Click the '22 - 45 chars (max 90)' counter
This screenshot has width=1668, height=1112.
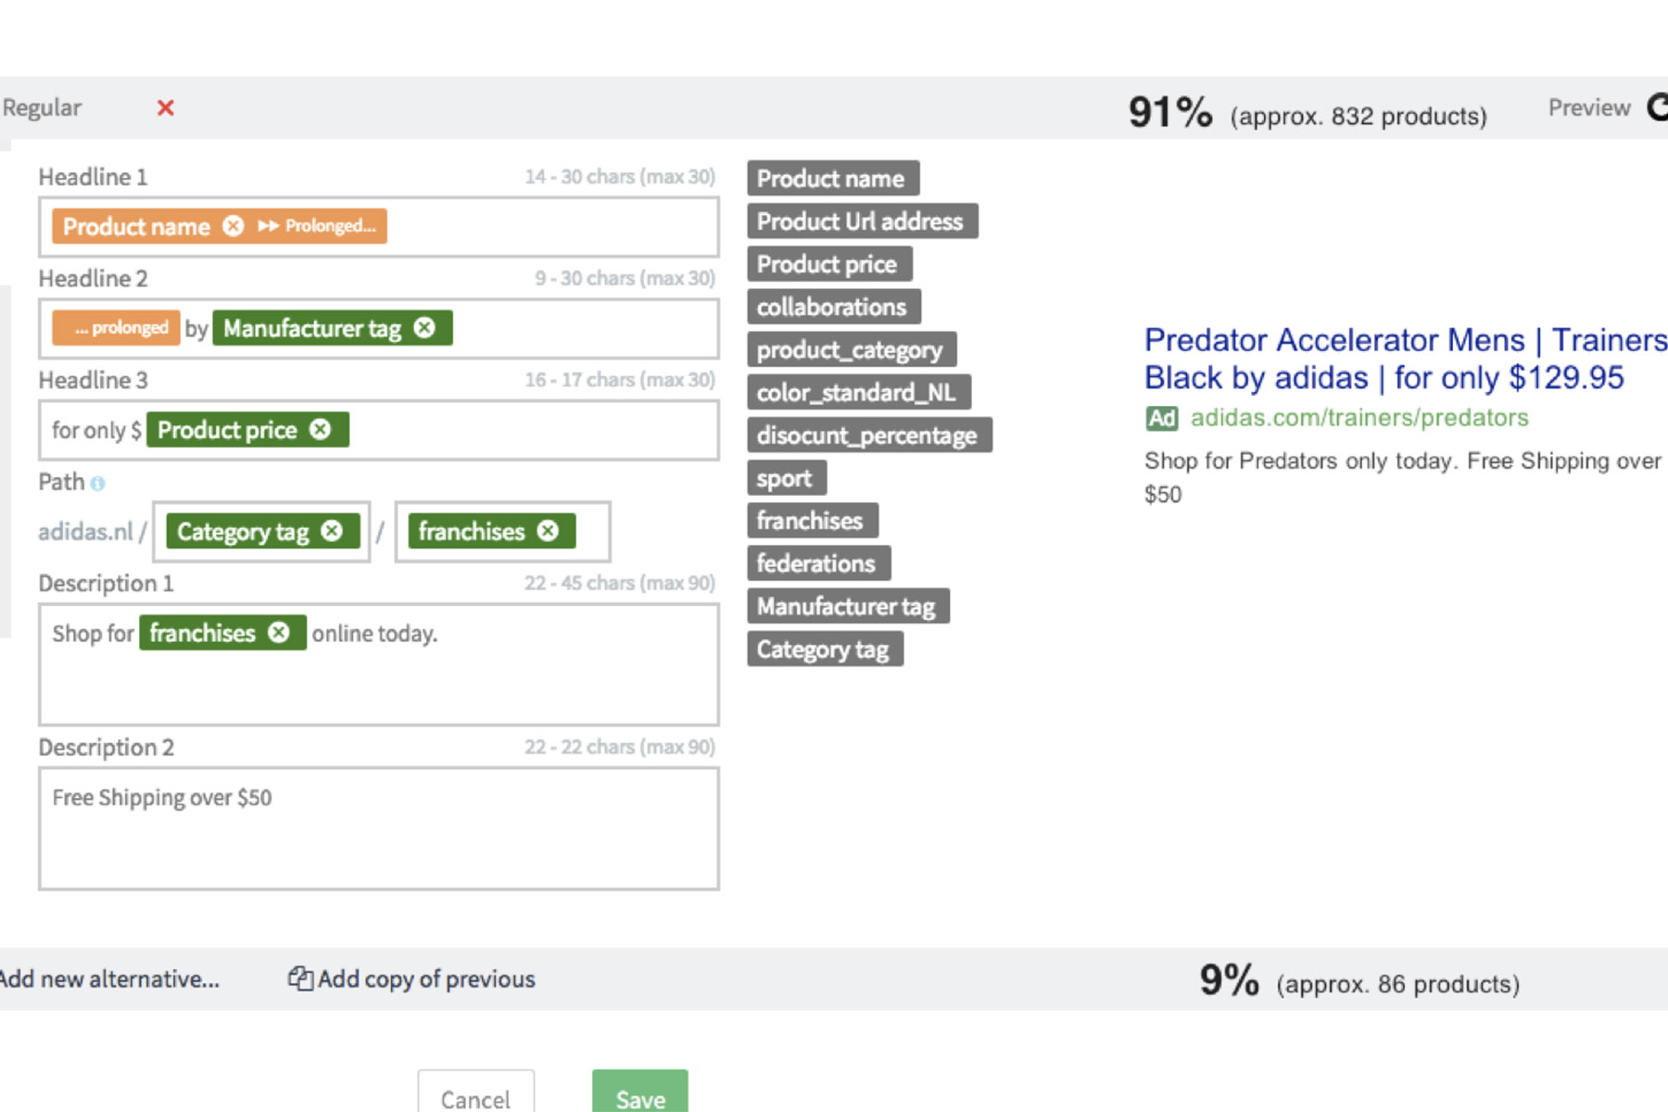point(620,583)
